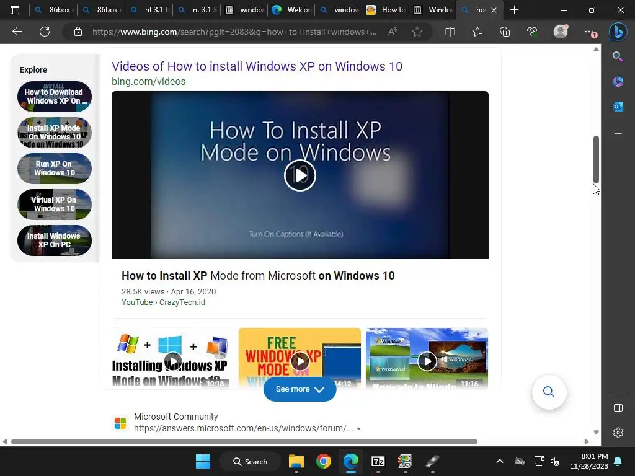Click the floating visual search button
Screen dimensions: 635x476
549,392
